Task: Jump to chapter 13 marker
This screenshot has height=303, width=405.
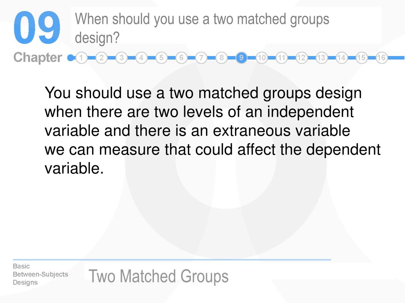Action: click(x=321, y=58)
